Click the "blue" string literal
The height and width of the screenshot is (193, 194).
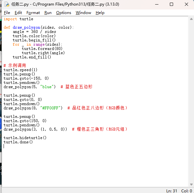point(47,87)
